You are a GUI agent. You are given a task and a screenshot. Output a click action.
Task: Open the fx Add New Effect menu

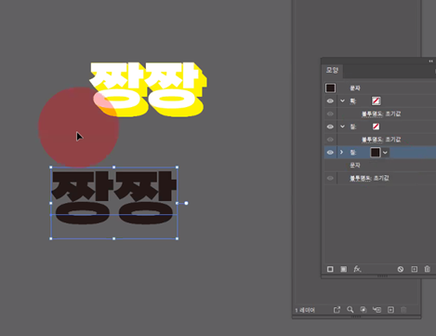click(x=357, y=269)
